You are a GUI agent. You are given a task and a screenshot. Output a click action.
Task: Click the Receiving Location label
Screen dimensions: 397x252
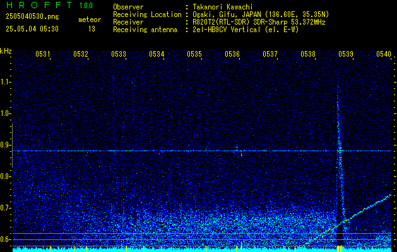pos(147,14)
